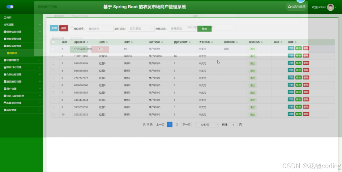
Task: Expand the 用户管理 chevron
Action: [40, 88]
